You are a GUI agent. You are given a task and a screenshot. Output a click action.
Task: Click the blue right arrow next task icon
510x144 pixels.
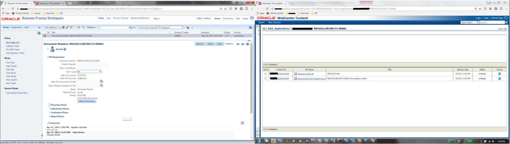tap(243, 44)
